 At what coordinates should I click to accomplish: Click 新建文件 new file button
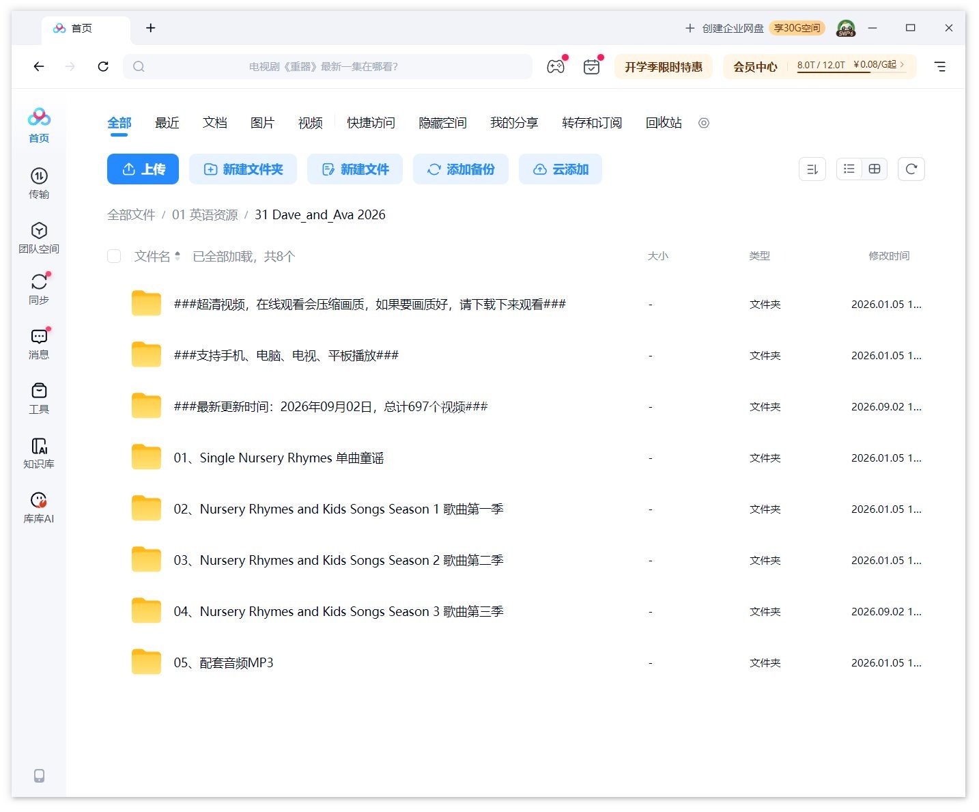(x=355, y=169)
